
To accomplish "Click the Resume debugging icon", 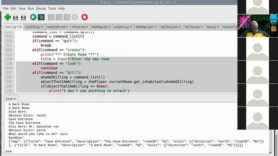I will pyautogui.click(x=75, y=17).
